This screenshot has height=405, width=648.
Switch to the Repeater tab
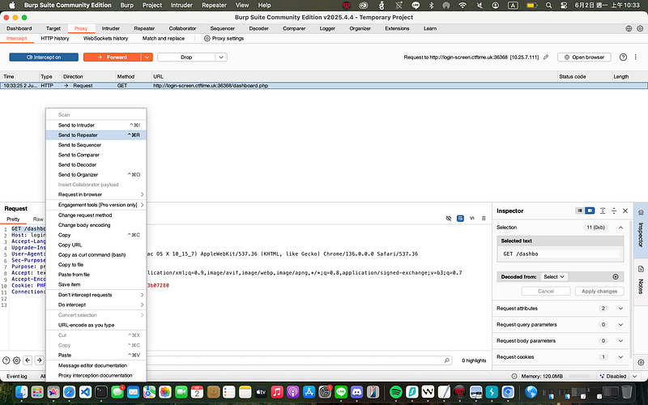pyautogui.click(x=144, y=28)
